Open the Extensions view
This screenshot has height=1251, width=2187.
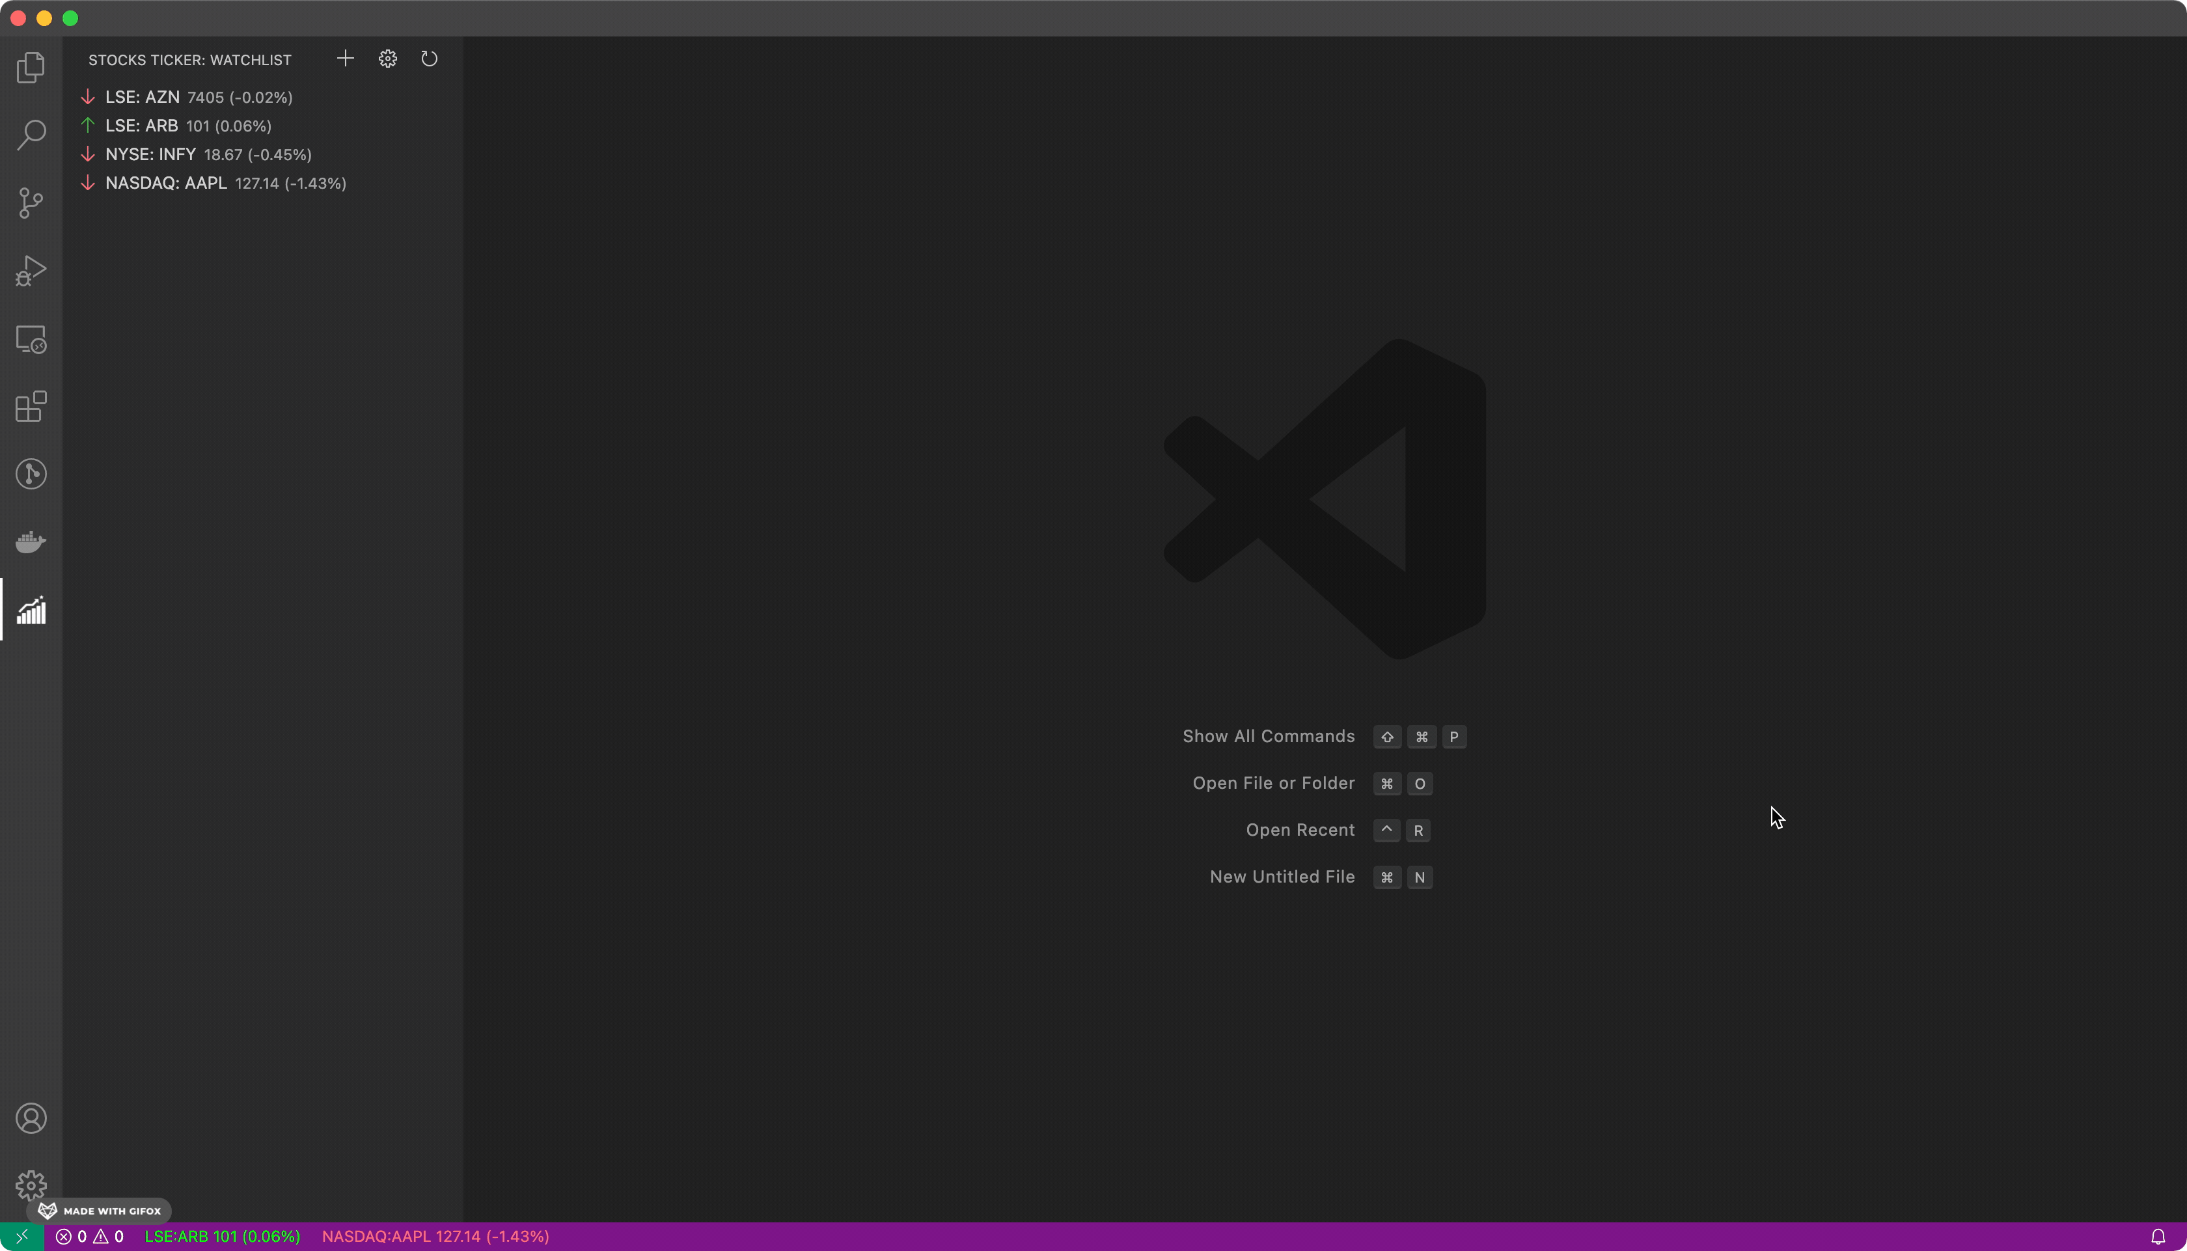[31, 406]
